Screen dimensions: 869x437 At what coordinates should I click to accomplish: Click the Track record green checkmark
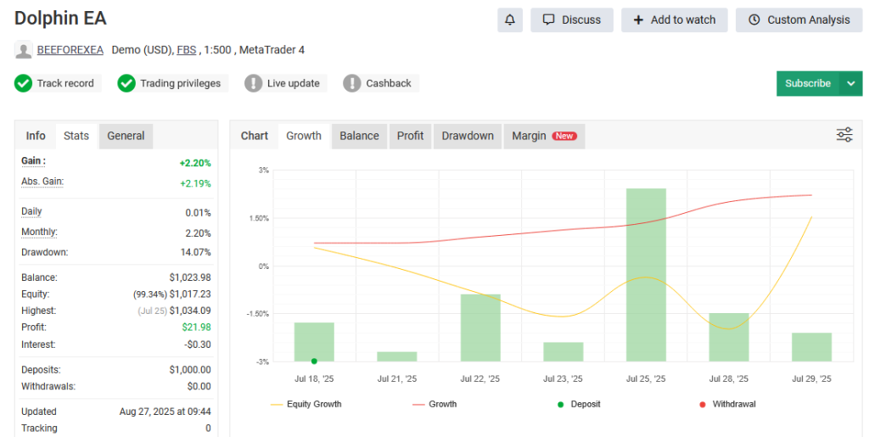pyautogui.click(x=24, y=83)
